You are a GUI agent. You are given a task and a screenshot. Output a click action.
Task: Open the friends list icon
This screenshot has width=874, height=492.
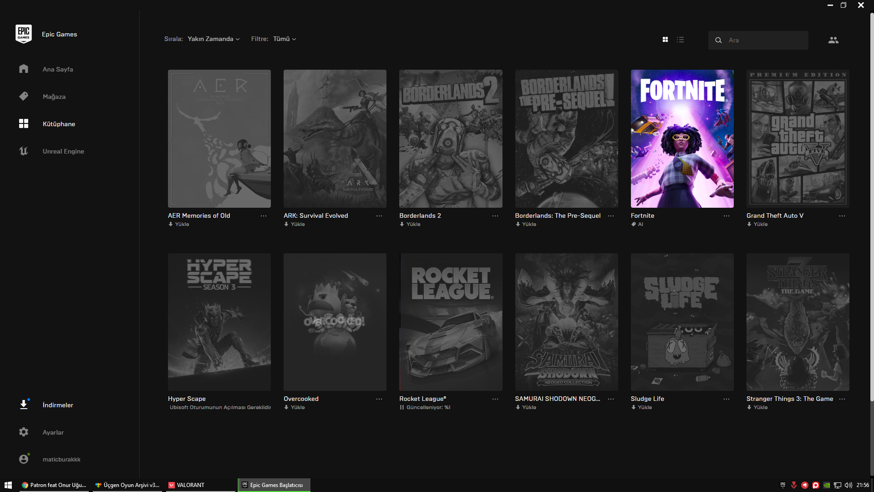[x=833, y=40]
